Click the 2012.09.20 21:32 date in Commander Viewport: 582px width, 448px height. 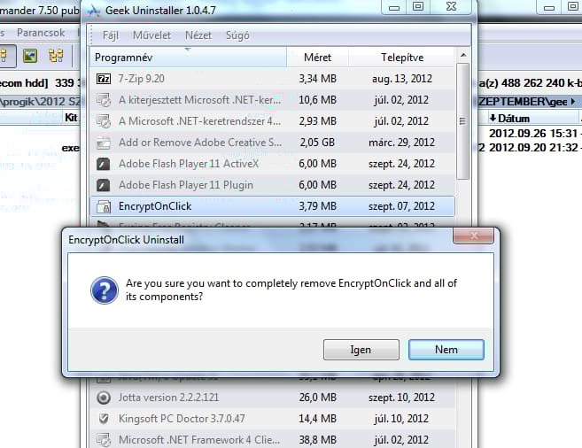(x=533, y=148)
